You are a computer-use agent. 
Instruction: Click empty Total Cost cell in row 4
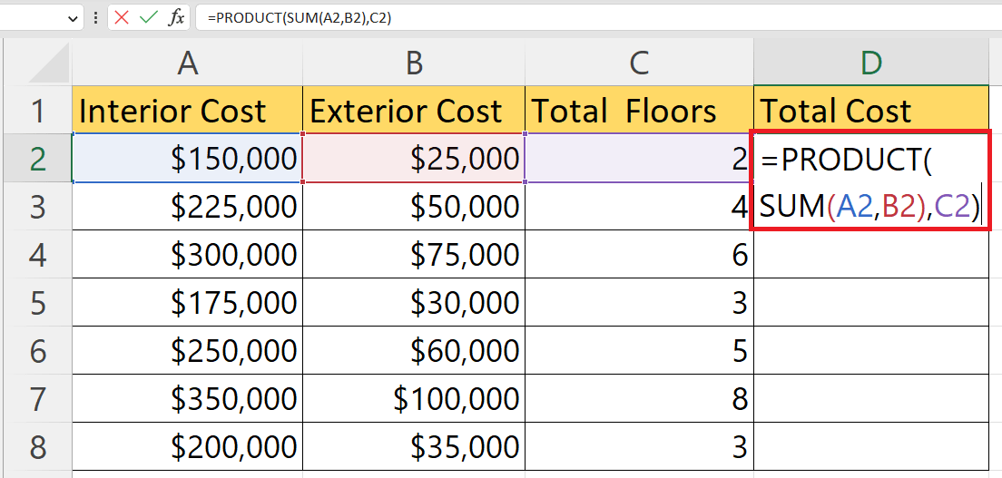pyautogui.click(x=871, y=254)
